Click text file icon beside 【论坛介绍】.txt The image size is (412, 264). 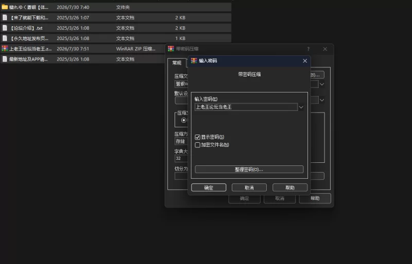(x=5, y=28)
